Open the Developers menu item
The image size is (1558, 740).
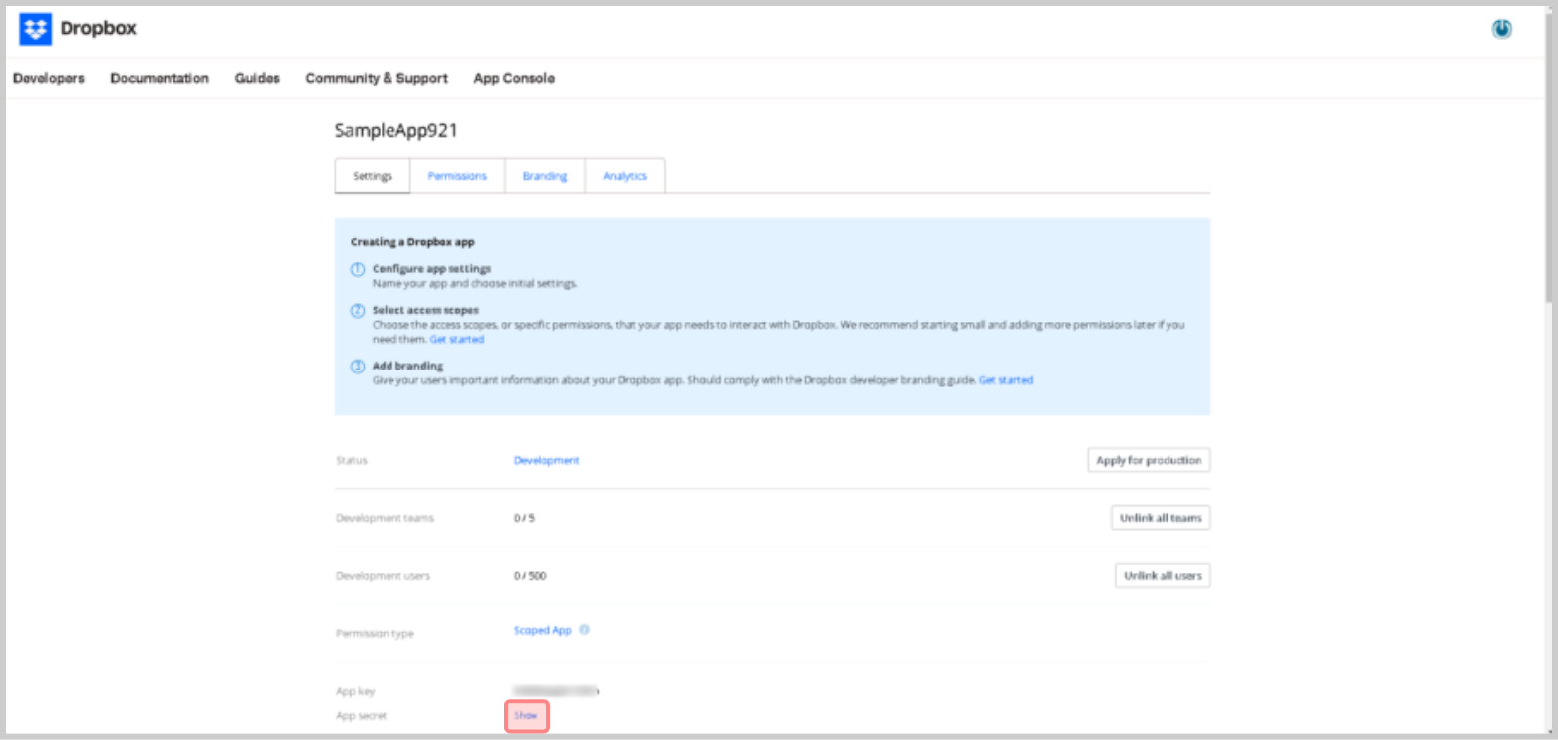pos(49,78)
